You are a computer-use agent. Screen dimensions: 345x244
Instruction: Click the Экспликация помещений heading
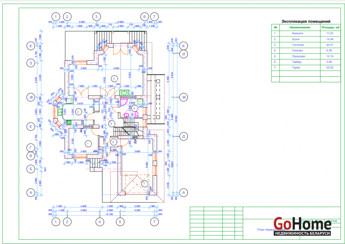click(306, 21)
